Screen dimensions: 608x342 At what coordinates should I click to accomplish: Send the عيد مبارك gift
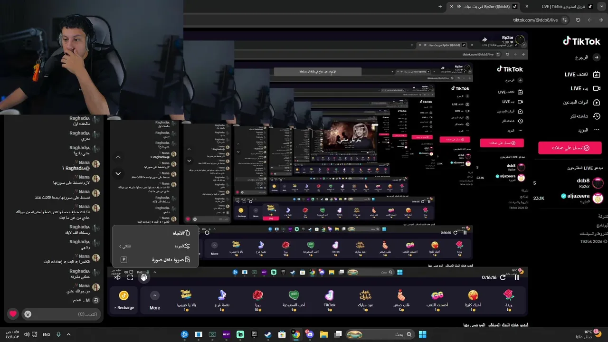tap(365, 300)
